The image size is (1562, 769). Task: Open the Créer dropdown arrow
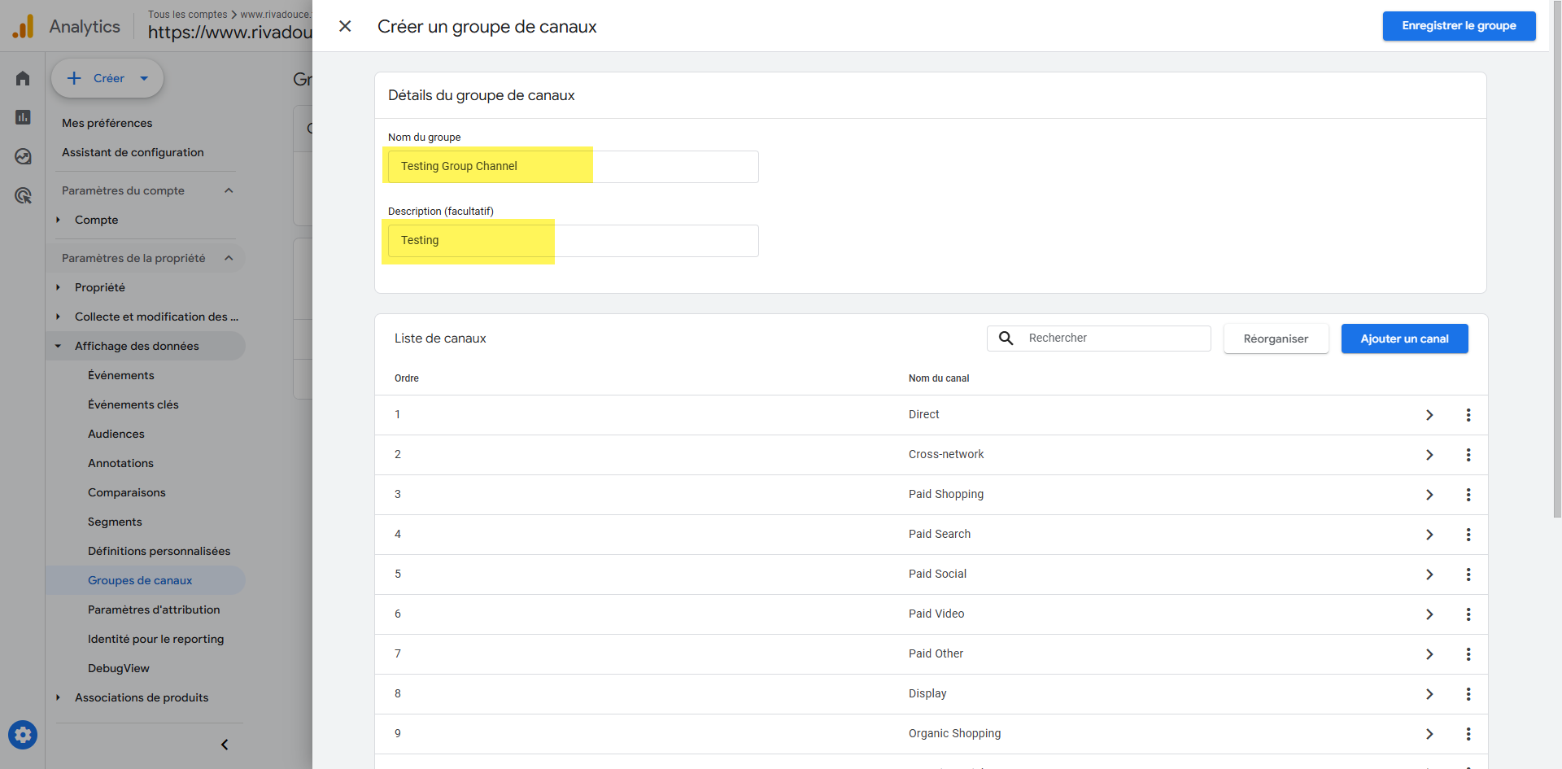[x=144, y=79]
